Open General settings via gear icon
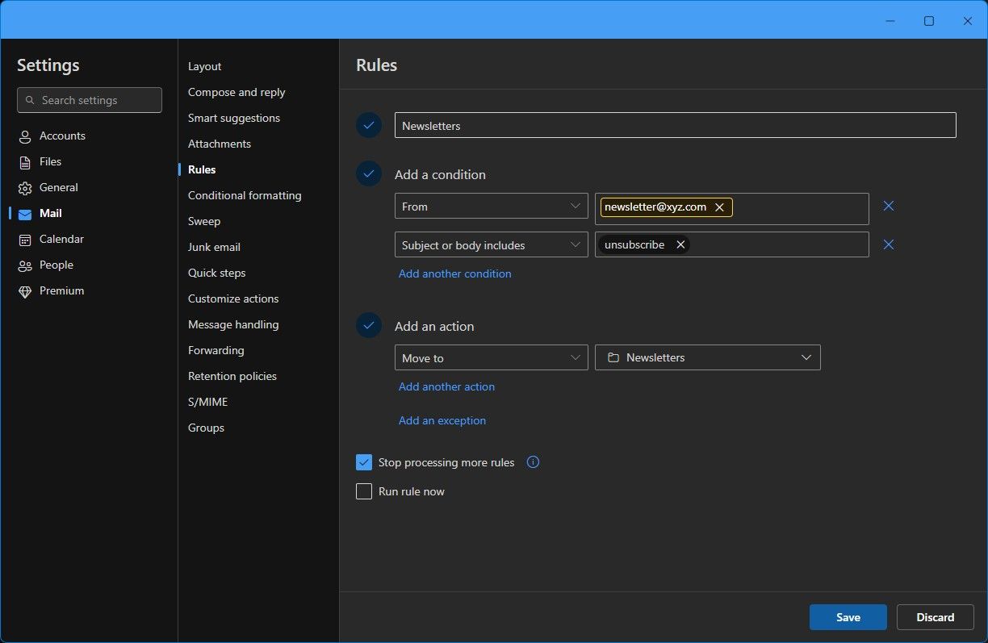The height and width of the screenshot is (643, 988). pyautogui.click(x=25, y=188)
